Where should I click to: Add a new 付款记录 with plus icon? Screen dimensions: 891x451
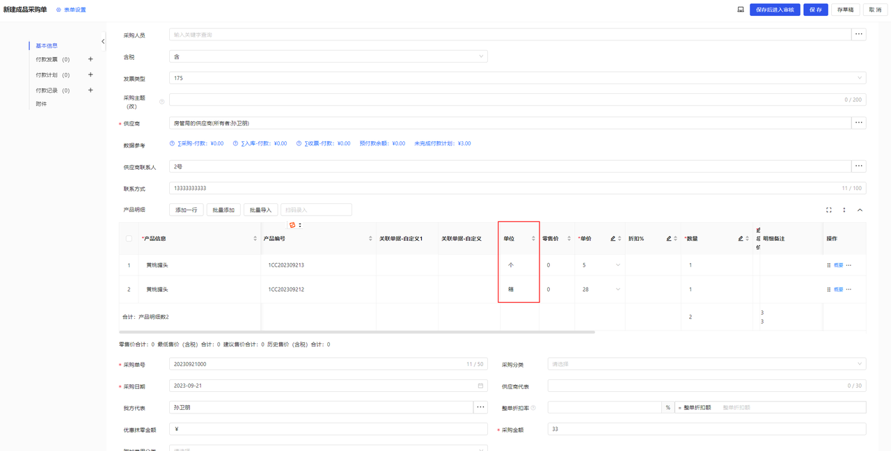click(x=90, y=90)
